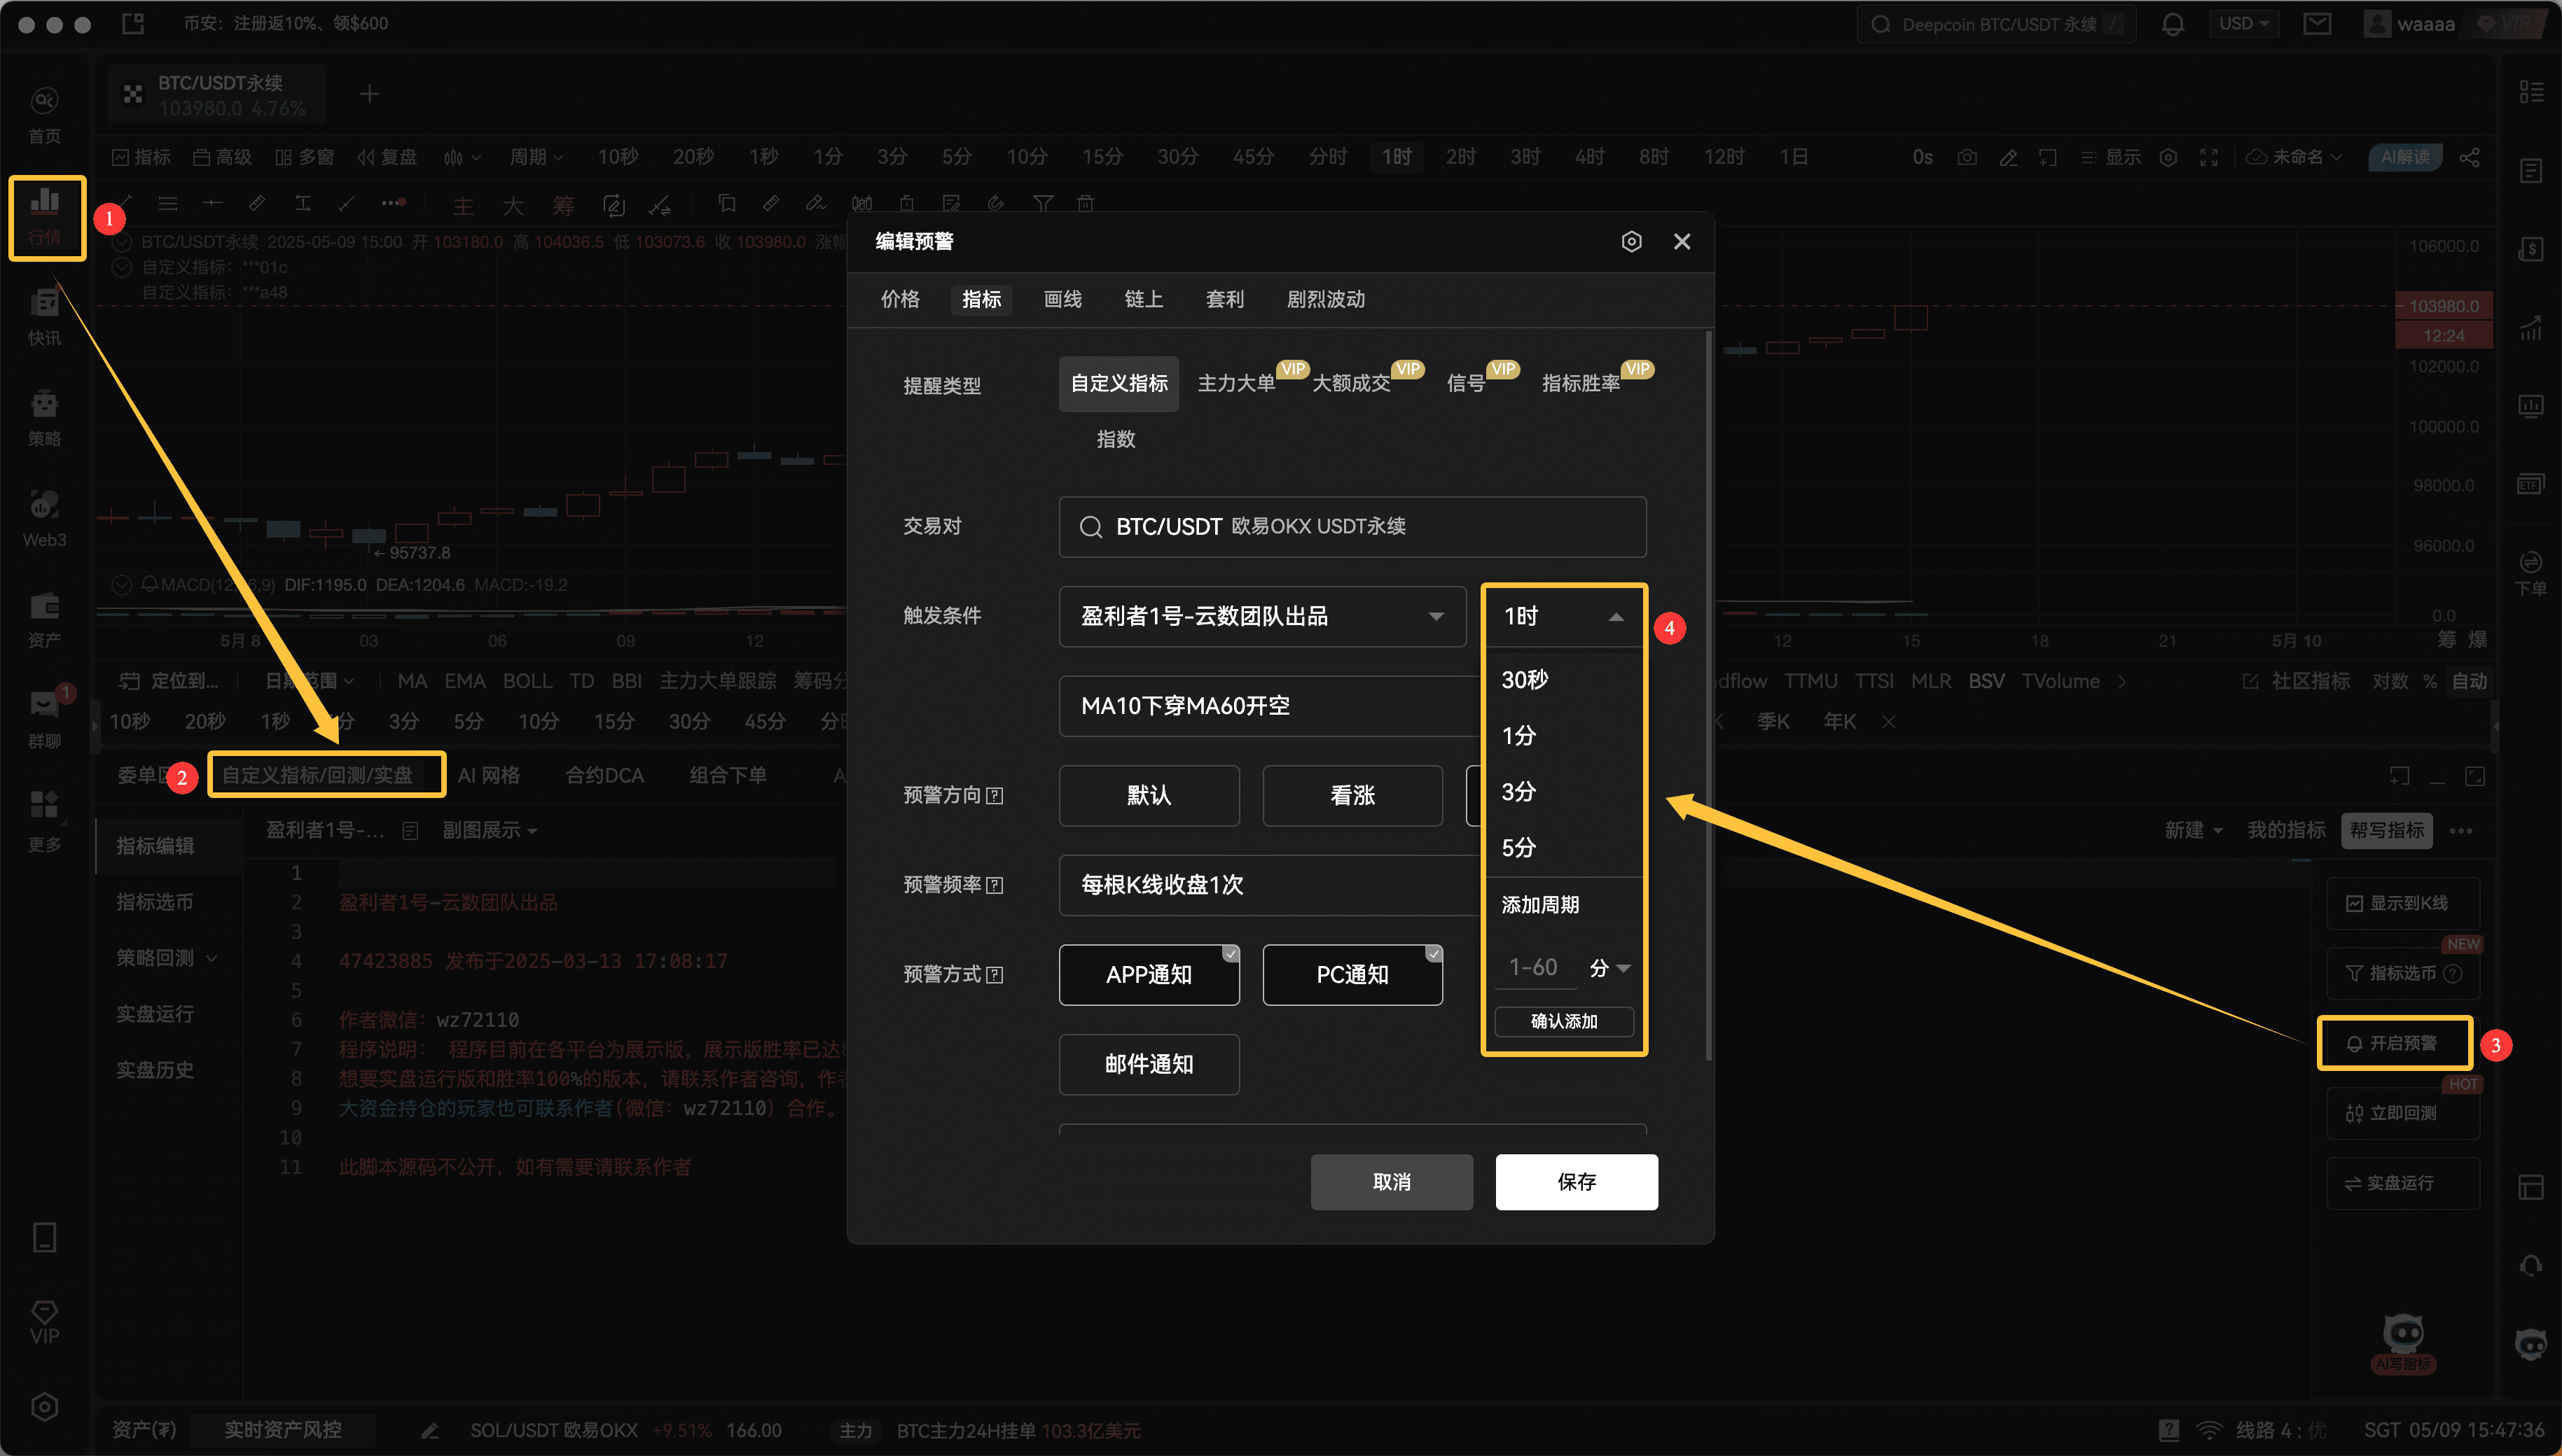This screenshot has height=1456, width=2562.
Task: Click the 确认添加 button
Action: [x=1564, y=1022]
